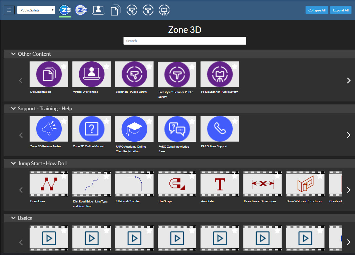The width and height of the screenshot is (355, 255).
Task: Focus the Zone 3D search field
Action: tap(185, 41)
